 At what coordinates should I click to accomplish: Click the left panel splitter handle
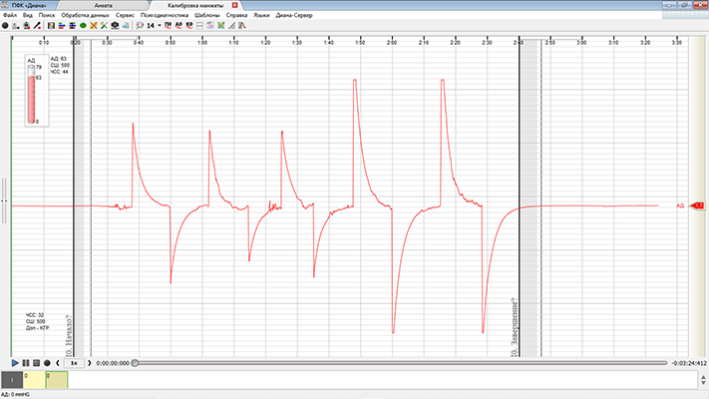(x=4, y=200)
